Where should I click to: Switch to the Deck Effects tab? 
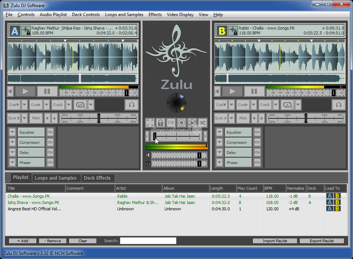(x=97, y=178)
